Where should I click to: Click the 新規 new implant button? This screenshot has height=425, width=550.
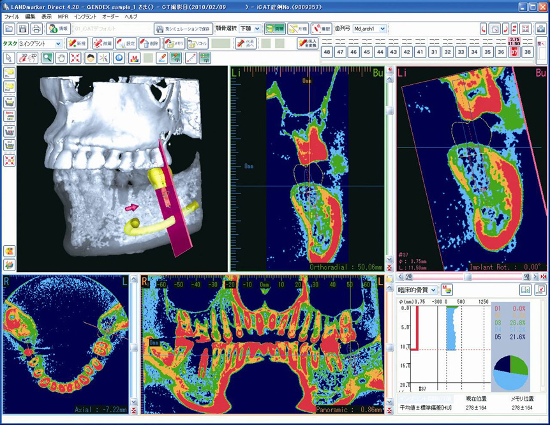[77, 43]
